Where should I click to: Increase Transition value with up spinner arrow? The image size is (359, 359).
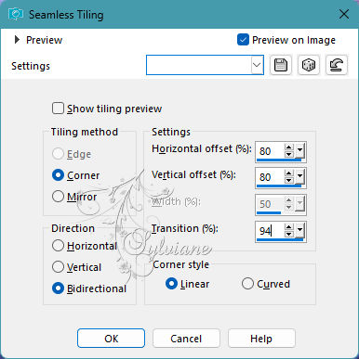coord(289,227)
